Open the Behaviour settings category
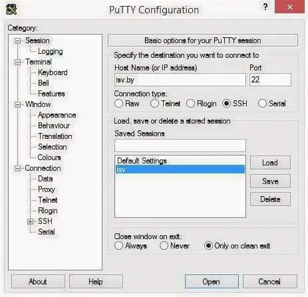Image resolution: width=308 pixels, height=297 pixels. (x=54, y=126)
